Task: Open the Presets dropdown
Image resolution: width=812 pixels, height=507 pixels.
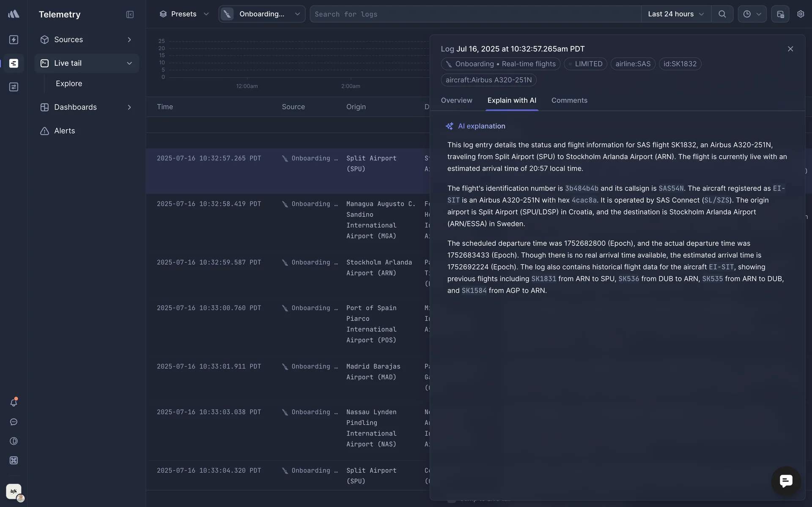Action: 184,14
